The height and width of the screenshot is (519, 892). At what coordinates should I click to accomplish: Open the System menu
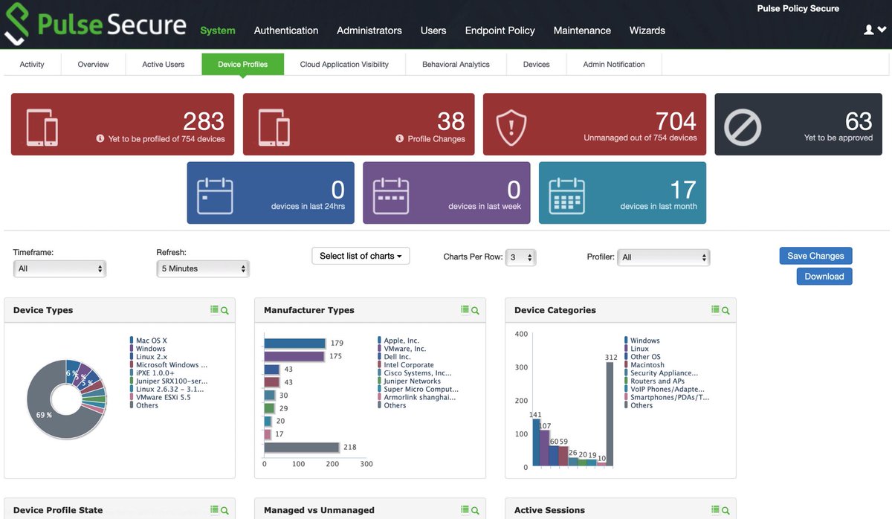(218, 30)
